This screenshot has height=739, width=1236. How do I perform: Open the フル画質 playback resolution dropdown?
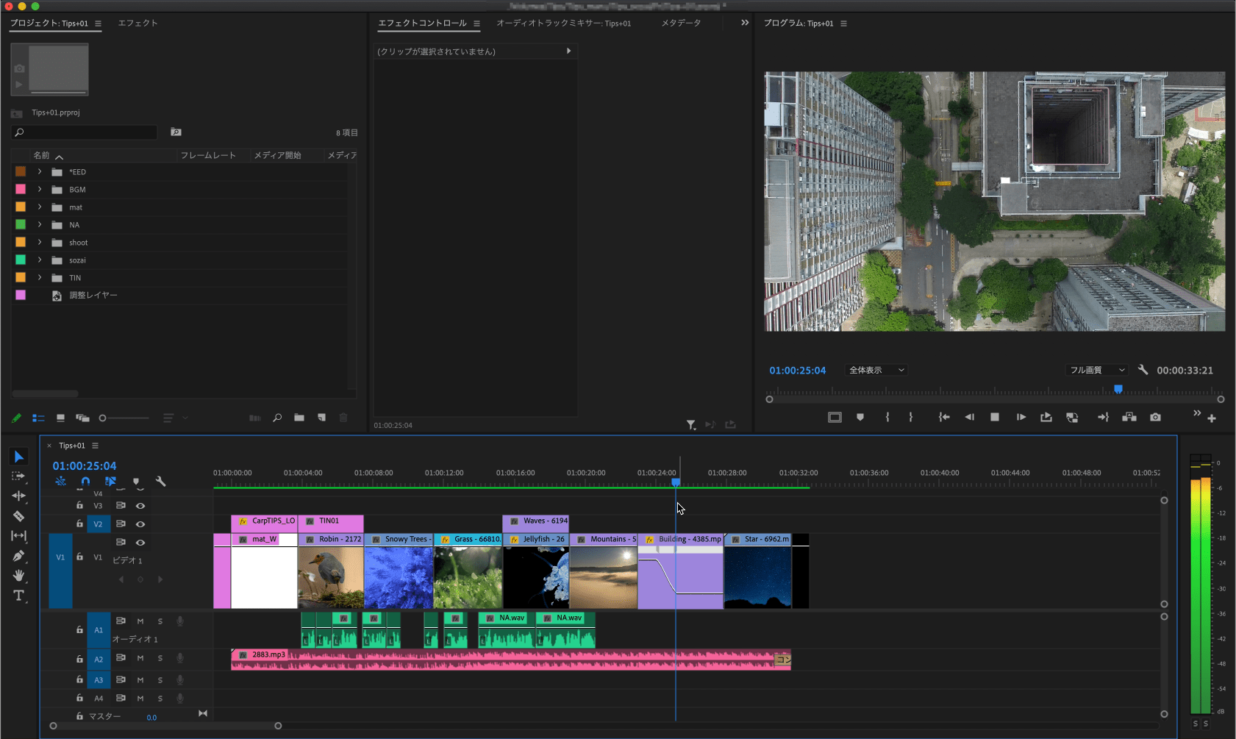(x=1096, y=371)
